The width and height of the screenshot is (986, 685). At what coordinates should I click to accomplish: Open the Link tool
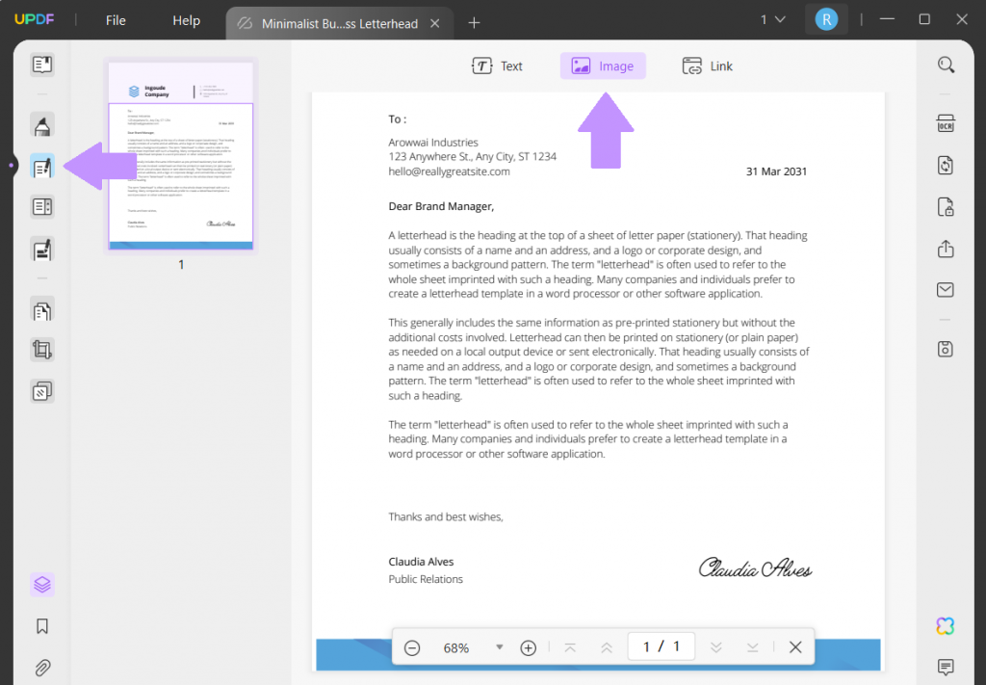click(x=707, y=66)
